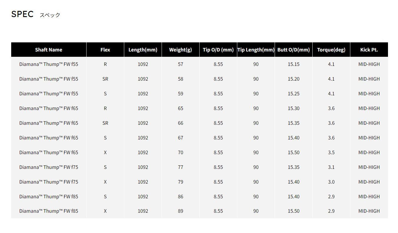Image resolution: width=398 pixels, height=233 pixels.
Task: Click butt O/D value 15.30
Action: pyautogui.click(x=293, y=108)
